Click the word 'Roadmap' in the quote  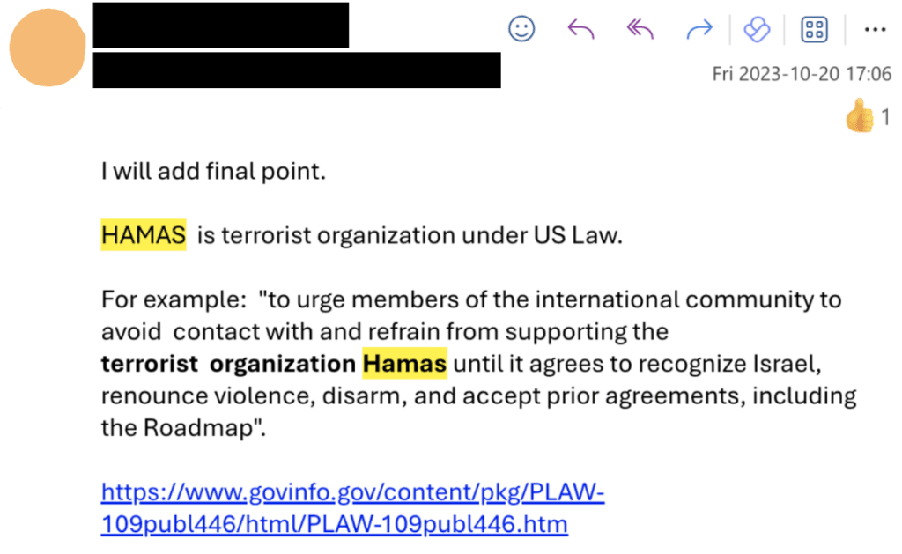(198, 428)
